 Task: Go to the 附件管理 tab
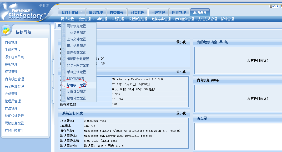point(179,12)
